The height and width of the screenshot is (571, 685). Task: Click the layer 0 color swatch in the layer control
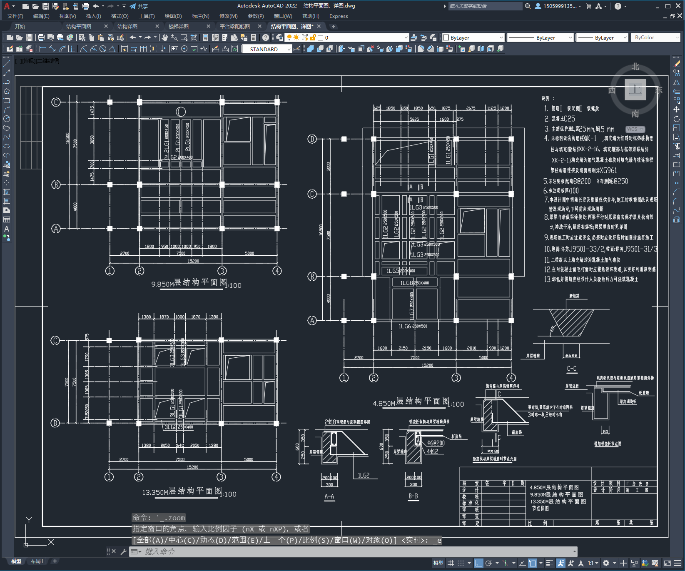321,37
